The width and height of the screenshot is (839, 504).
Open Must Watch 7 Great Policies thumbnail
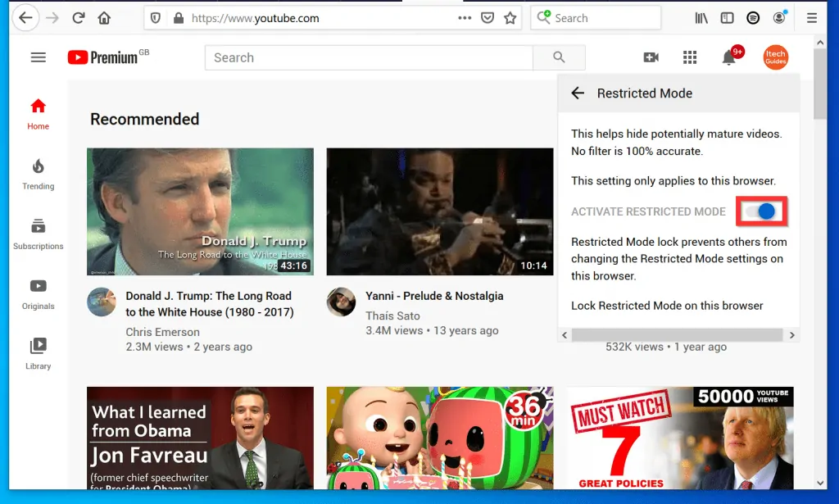[x=680, y=438]
